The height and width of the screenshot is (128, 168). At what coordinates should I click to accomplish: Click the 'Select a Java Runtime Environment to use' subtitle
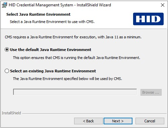click(x=52, y=22)
